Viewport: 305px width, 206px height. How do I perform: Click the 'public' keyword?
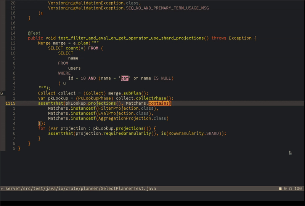[35, 38]
